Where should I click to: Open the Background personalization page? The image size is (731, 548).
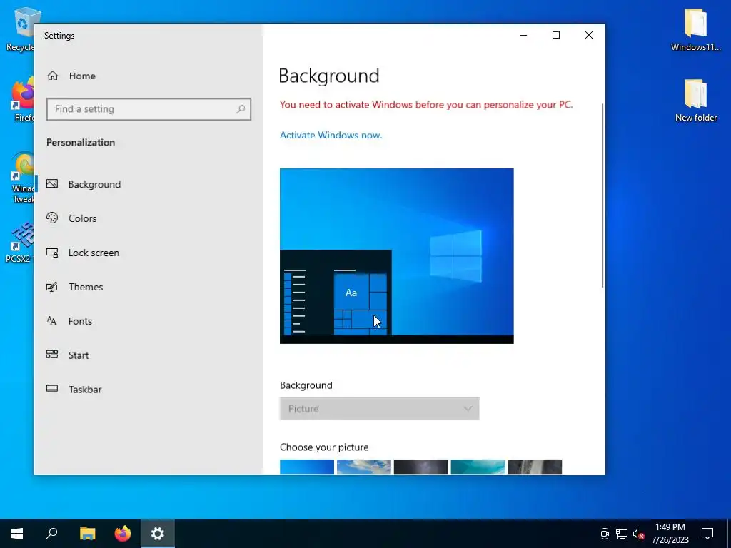pyautogui.click(x=148, y=184)
